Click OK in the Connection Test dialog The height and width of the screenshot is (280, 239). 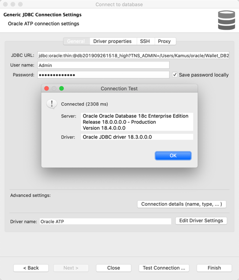click(x=173, y=156)
